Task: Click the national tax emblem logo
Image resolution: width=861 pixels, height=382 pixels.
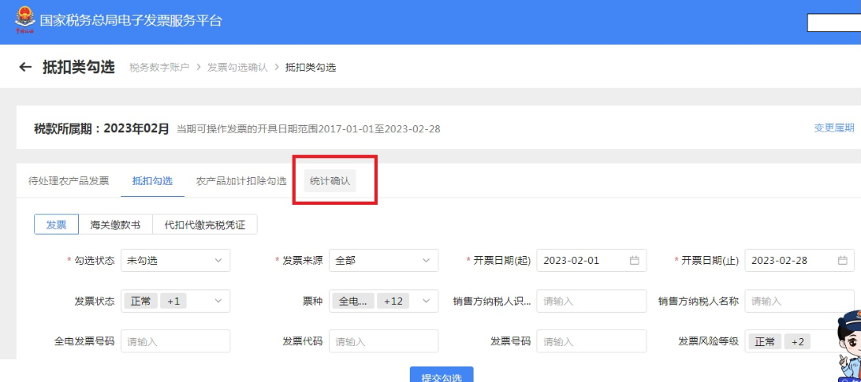Action: pyautogui.click(x=24, y=21)
